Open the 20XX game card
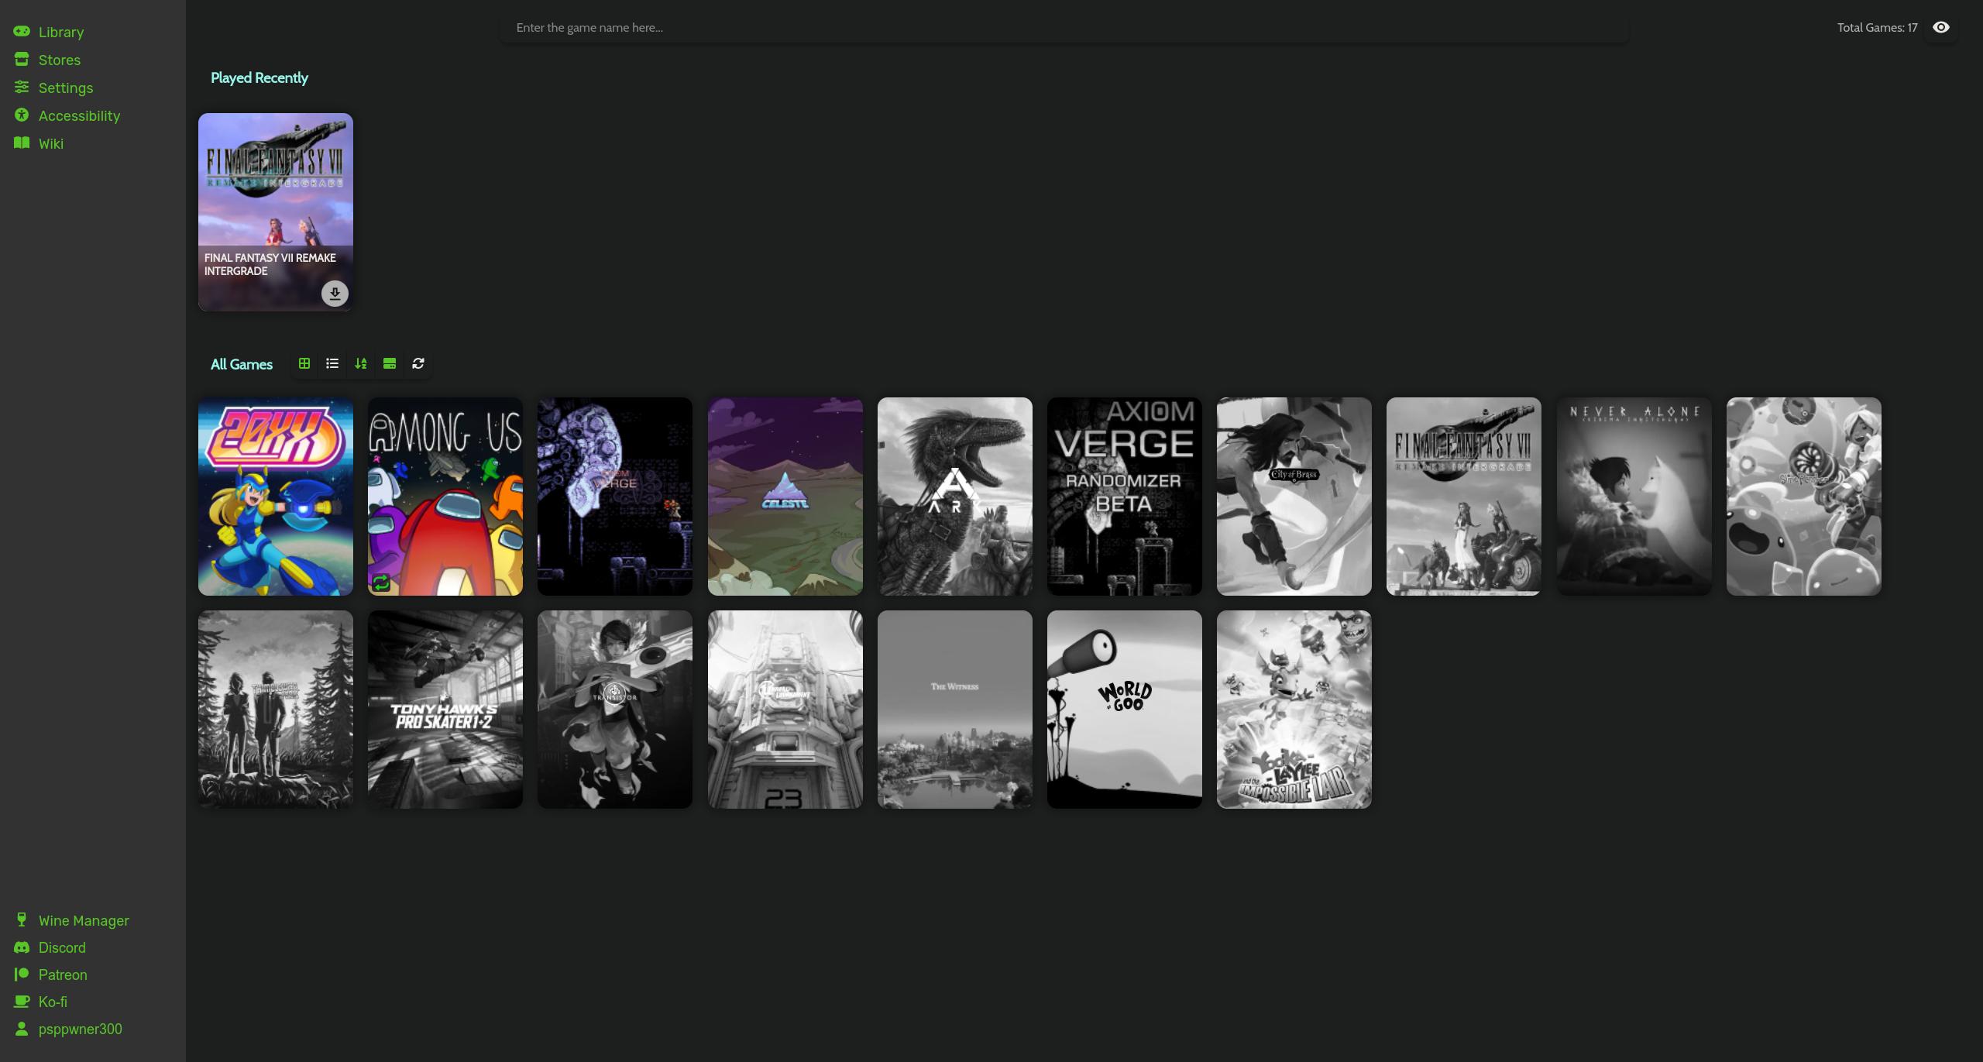Screen dimensions: 1983x1062 coord(276,497)
